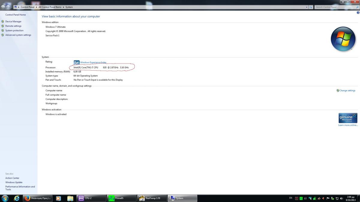Click the help question mark icon
The image size is (360, 202).
tap(358, 13)
